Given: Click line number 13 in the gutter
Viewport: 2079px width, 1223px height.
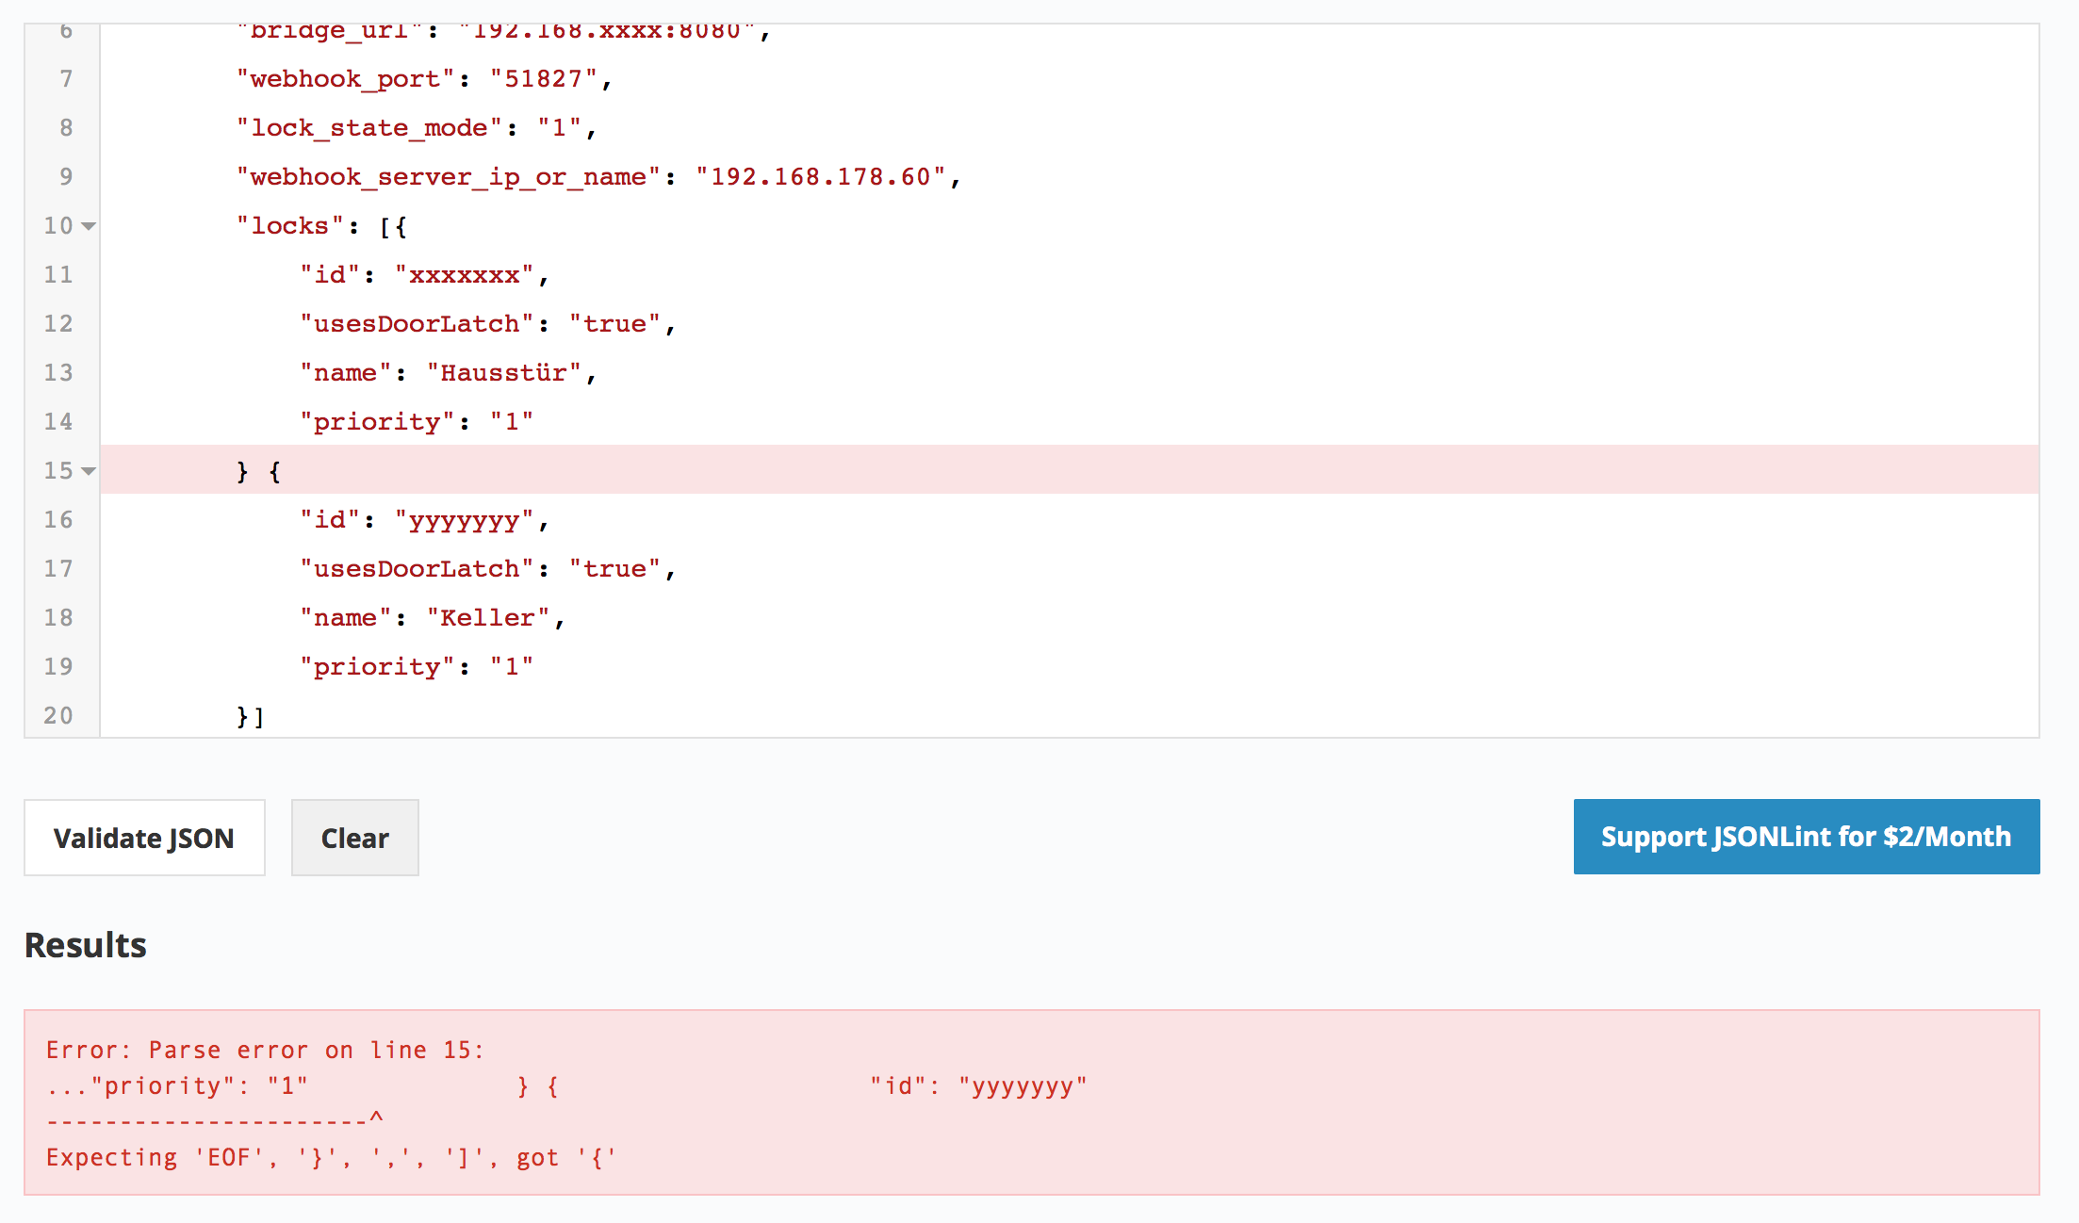Looking at the screenshot, I should [x=58, y=373].
